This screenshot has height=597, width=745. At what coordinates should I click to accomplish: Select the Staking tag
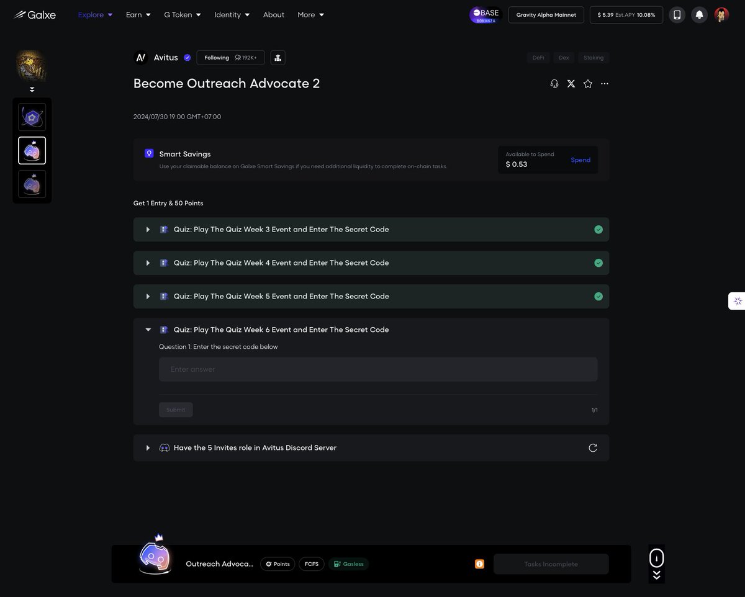coord(594,58)
